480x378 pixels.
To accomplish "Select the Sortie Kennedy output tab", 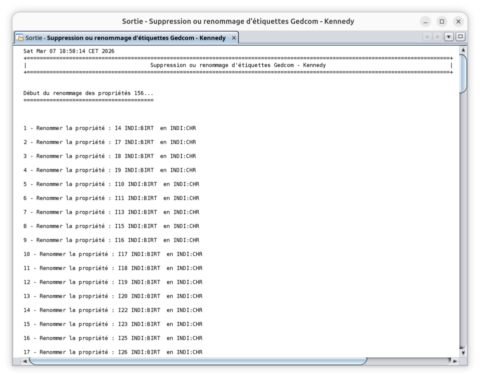I will pyautogui.click(x=125, y=38).
